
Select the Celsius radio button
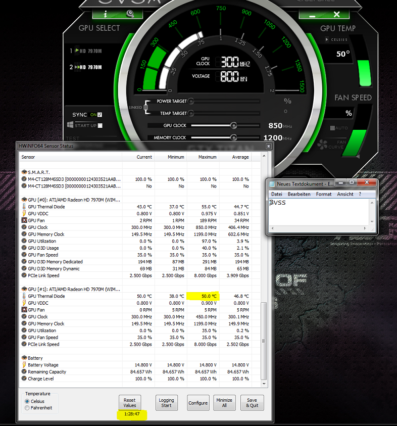[x=27, y=401]
